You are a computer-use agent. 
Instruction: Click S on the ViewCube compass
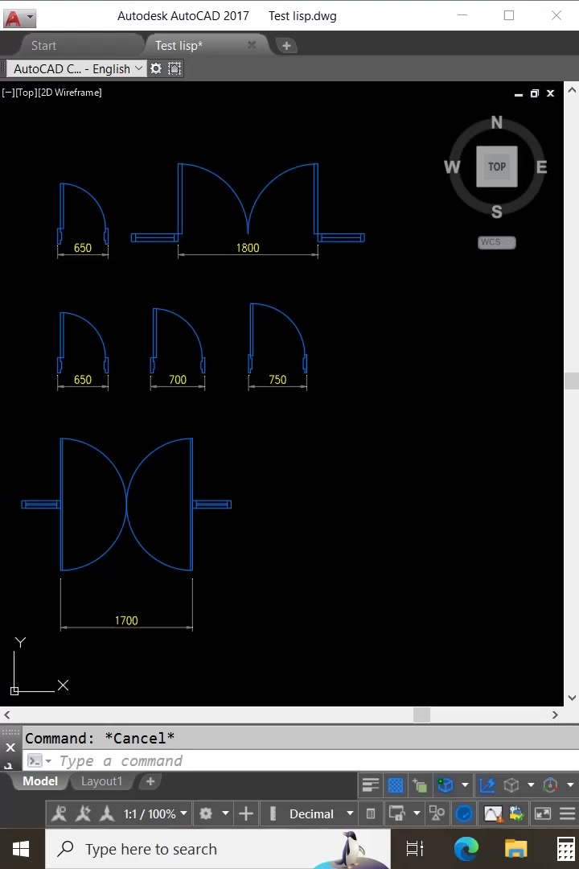click(x=496, y=211)
